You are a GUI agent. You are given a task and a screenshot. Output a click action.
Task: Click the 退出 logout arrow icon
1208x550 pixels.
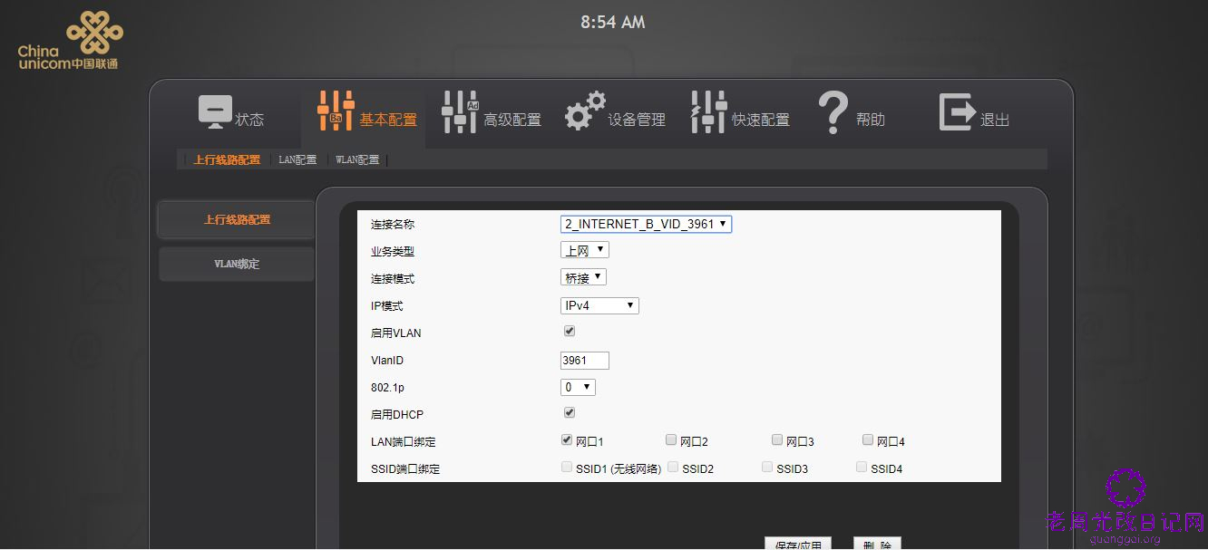957,111
